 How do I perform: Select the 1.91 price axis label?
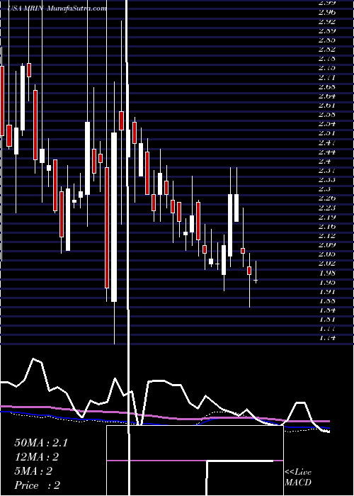click(327, 291)
